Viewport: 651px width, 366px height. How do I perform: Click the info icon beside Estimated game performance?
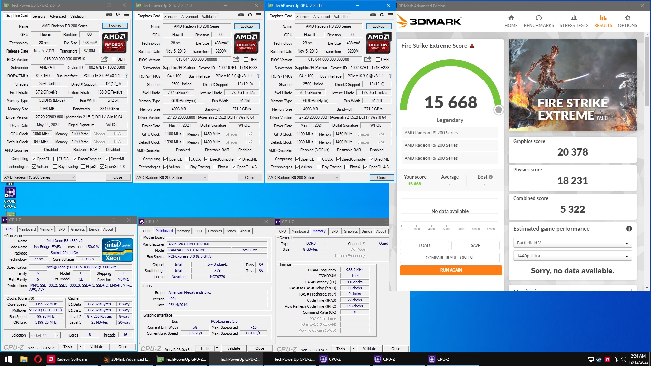[629, 229]
